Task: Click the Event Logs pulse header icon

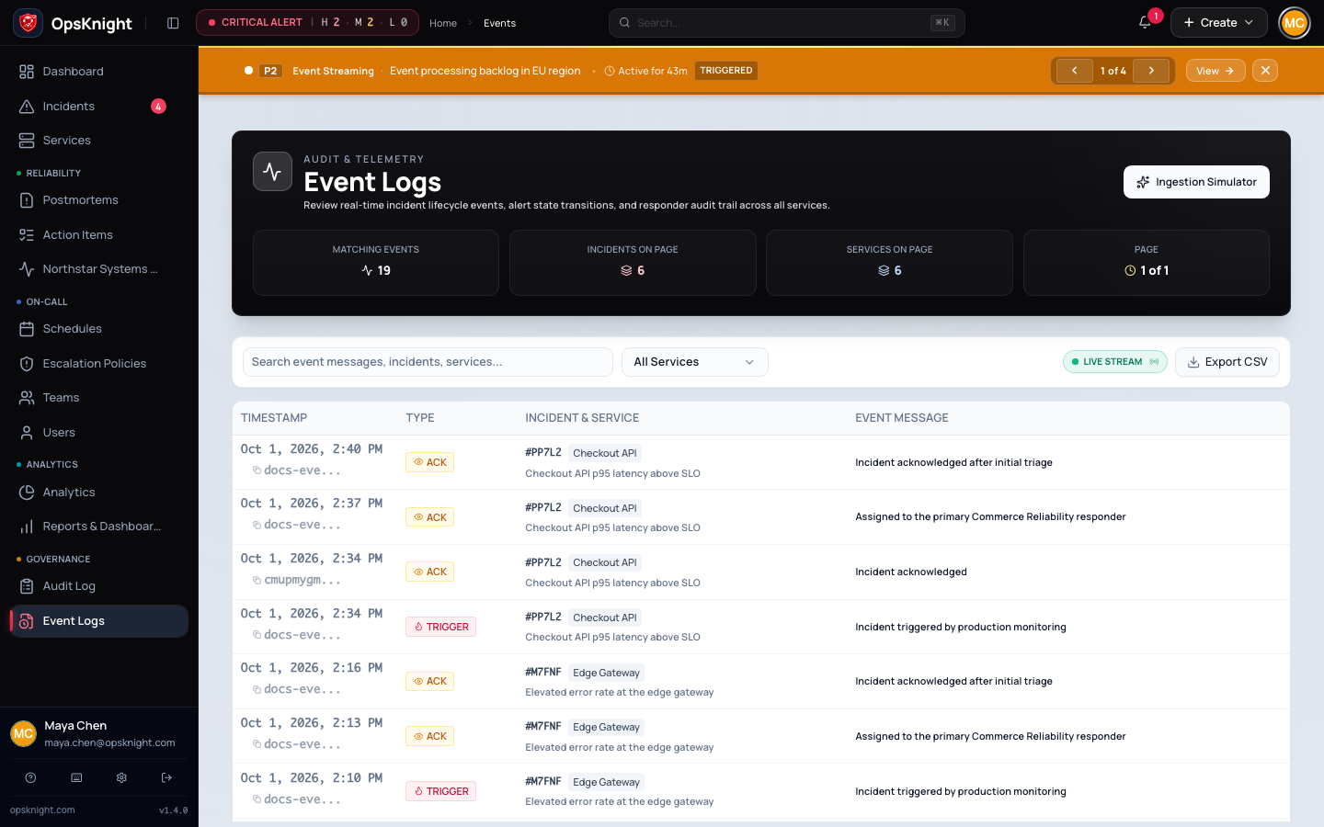Action: (272, 171)
